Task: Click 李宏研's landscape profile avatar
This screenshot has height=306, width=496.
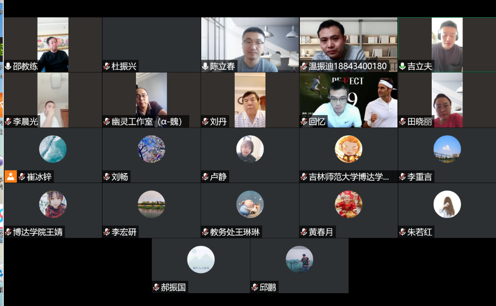Action: tap(151, 204)
